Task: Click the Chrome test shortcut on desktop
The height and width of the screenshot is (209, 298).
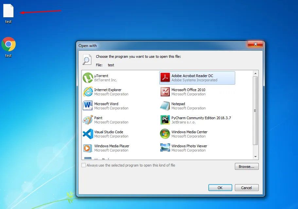Action: pyautogui.click(x=9, y=44)
